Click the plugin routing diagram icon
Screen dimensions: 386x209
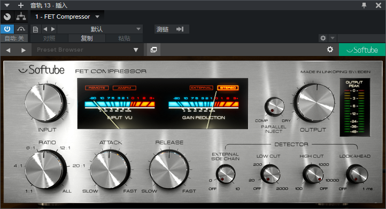click(21, 17)
